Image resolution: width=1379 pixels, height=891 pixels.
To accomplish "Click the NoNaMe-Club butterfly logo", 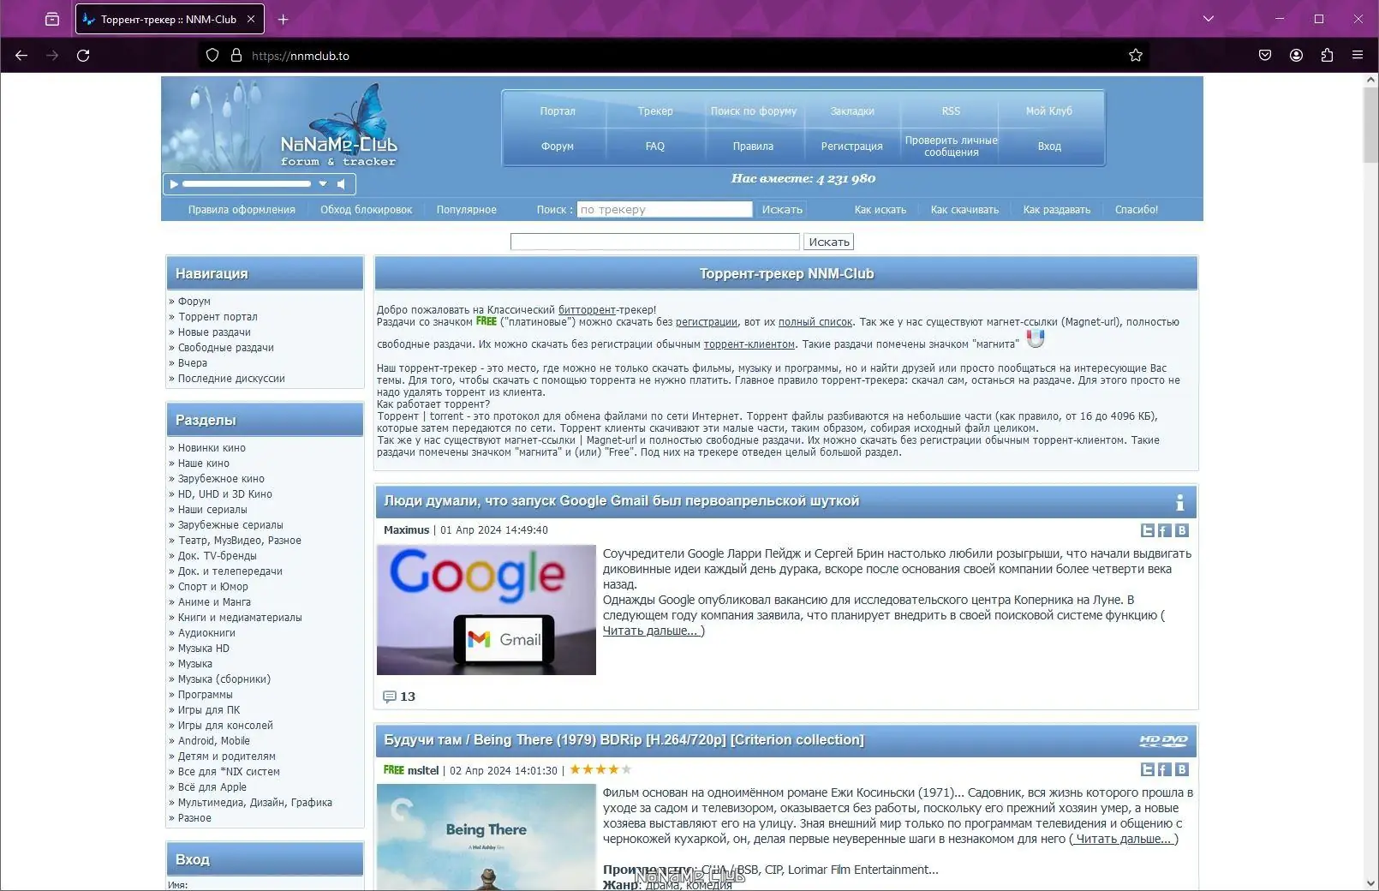I will pyautogui.click(x=339, y=126).
